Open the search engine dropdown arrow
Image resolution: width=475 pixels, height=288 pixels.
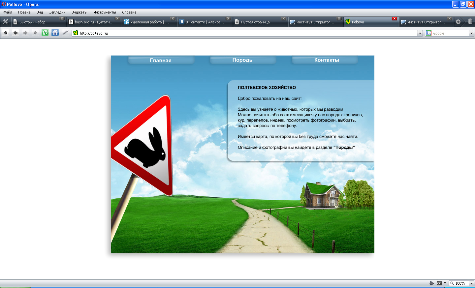[471, 33]
